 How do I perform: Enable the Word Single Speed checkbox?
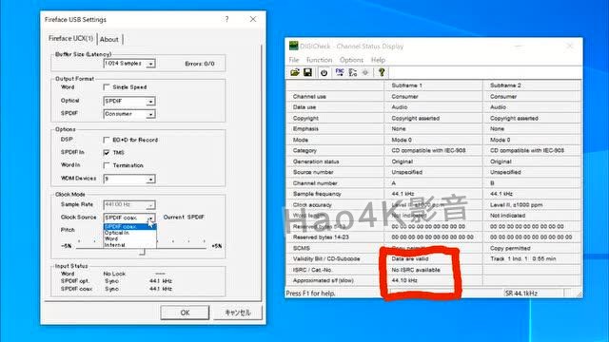coord(107,87)
